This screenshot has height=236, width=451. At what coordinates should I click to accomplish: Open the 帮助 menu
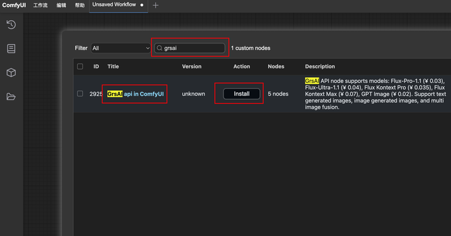tap(80, 5)
